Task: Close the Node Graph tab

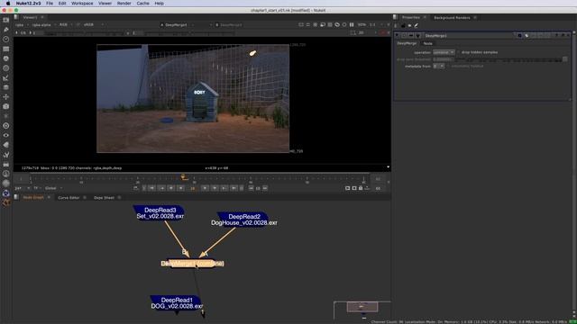Action: click(x=49, y=198)
